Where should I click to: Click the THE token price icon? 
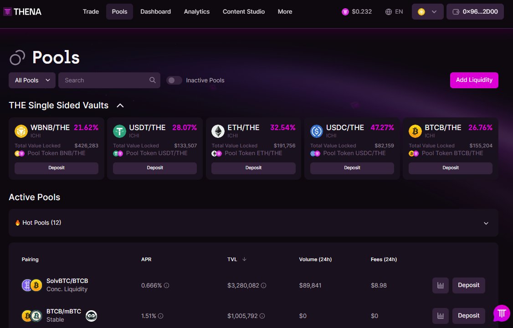click(x=345, y=12)
